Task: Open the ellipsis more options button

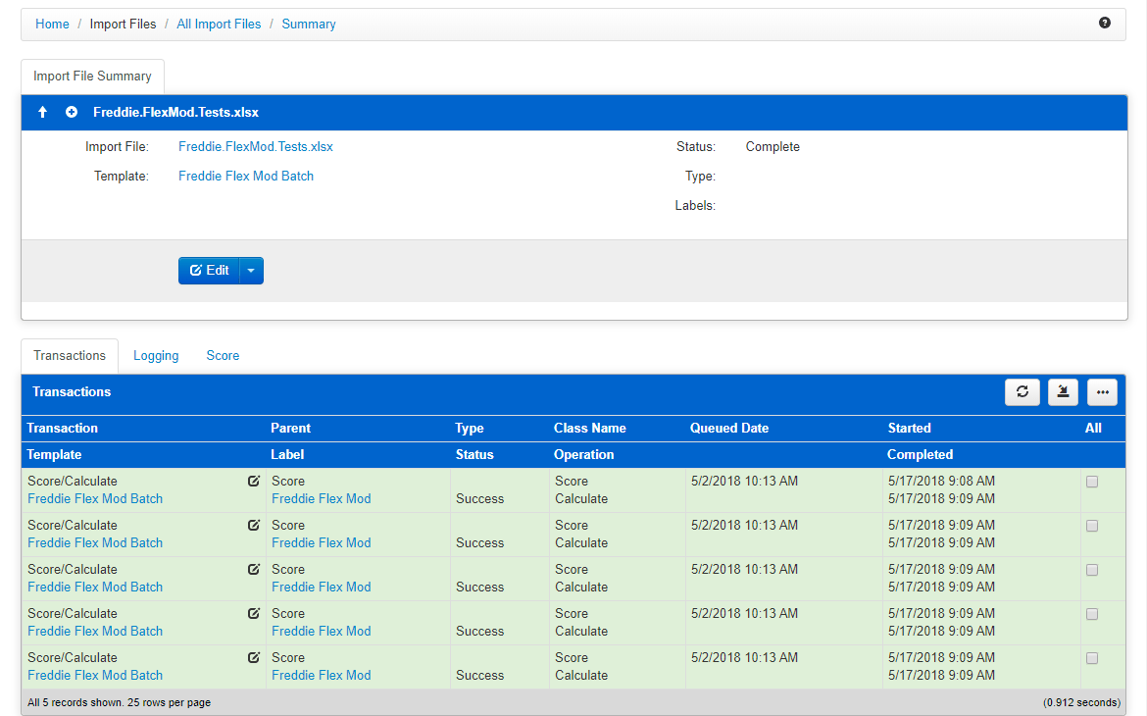Action: pyautogui.click(x=1102, y=391)
